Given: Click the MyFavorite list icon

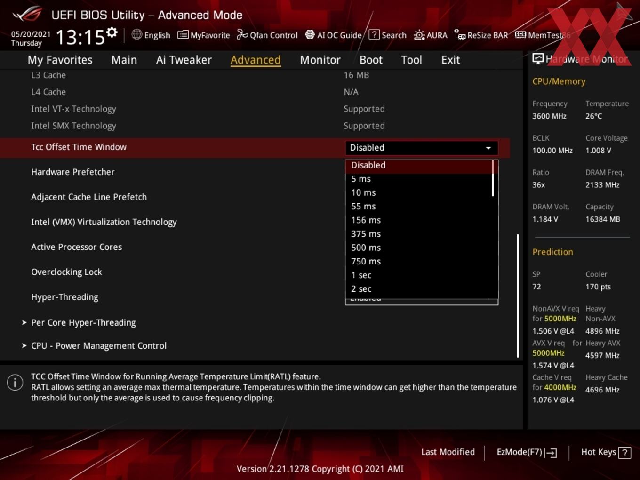Looking at the screenshot, I should point(183,35).
